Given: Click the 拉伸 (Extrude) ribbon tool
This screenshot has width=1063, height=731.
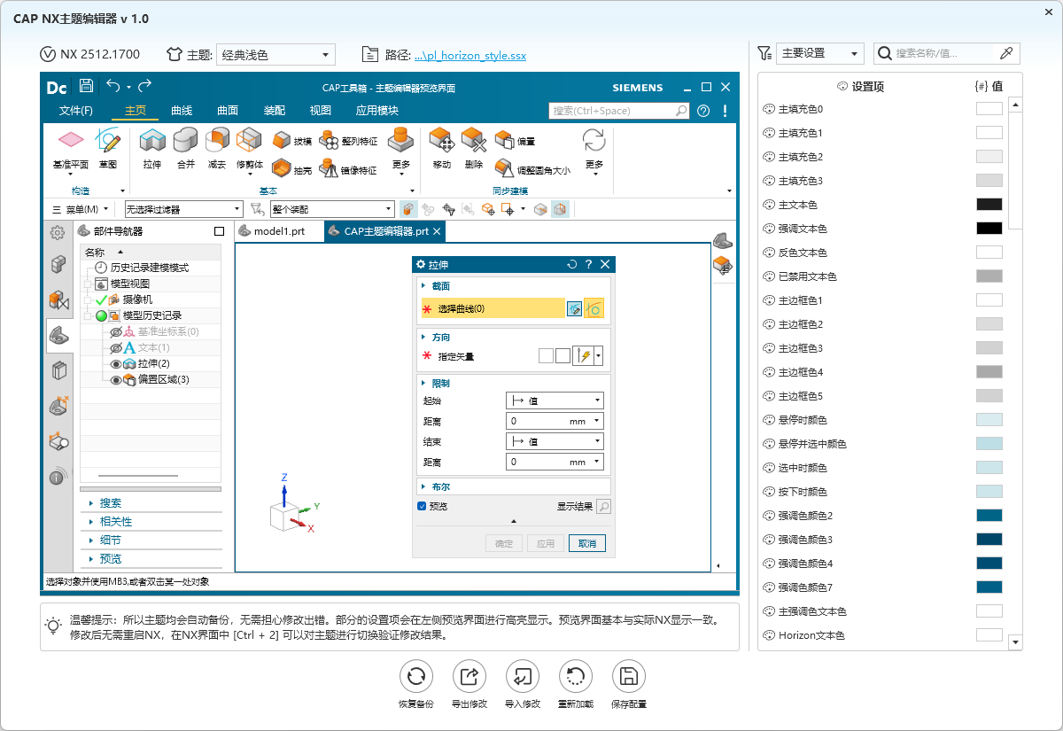Looking at the screenshot, I should (x=152, y=148).
